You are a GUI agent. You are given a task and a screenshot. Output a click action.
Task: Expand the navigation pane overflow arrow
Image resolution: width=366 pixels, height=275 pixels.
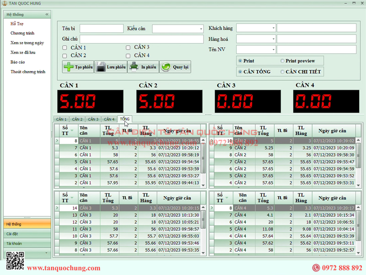(46, 253)
